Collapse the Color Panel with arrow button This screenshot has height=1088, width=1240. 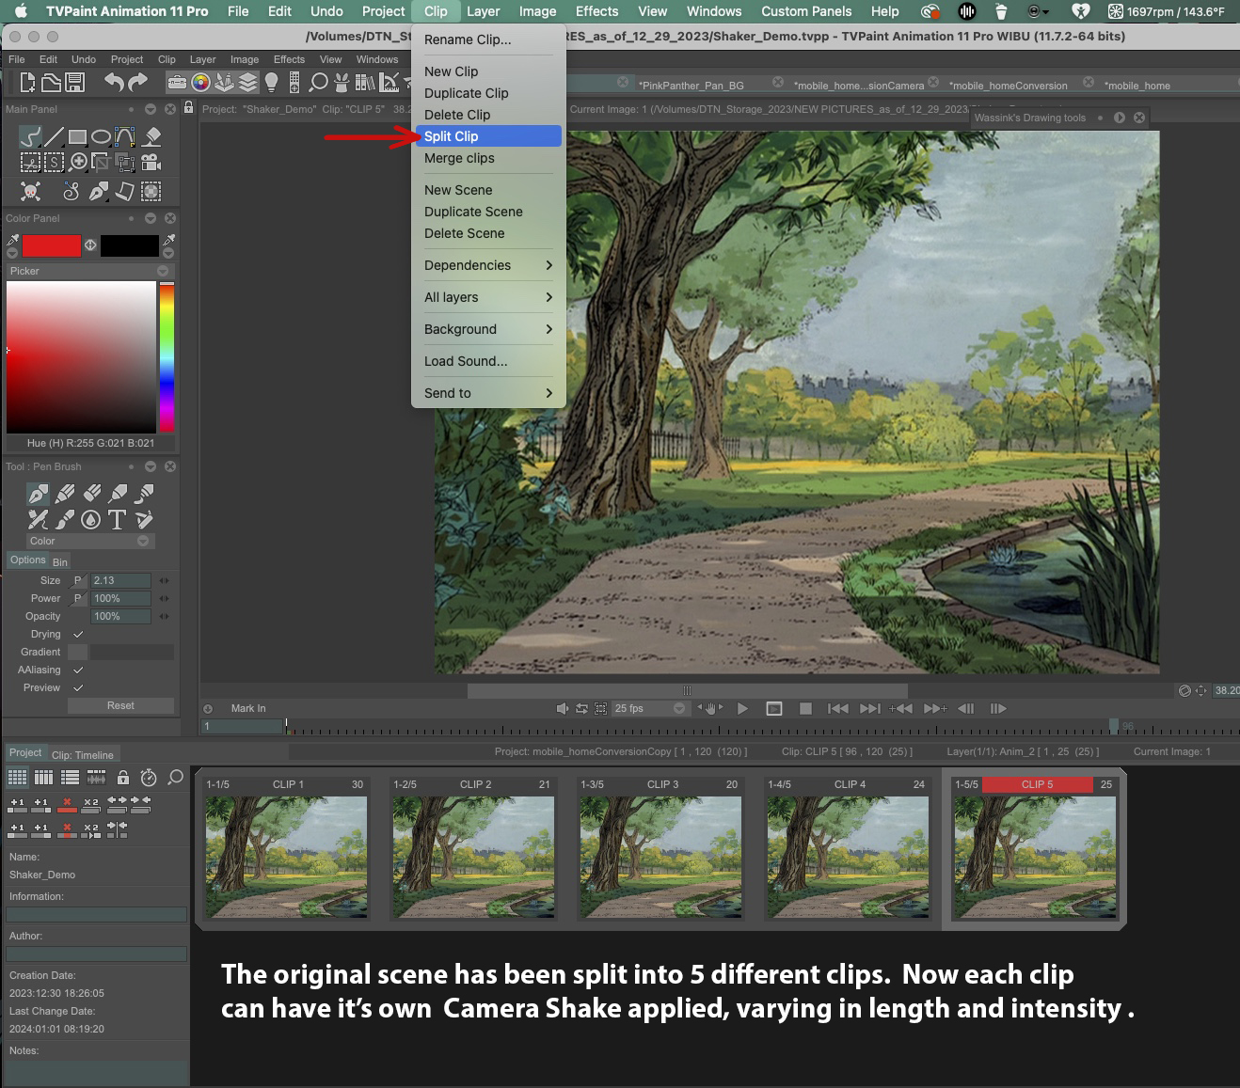click(x=150, y=218)
